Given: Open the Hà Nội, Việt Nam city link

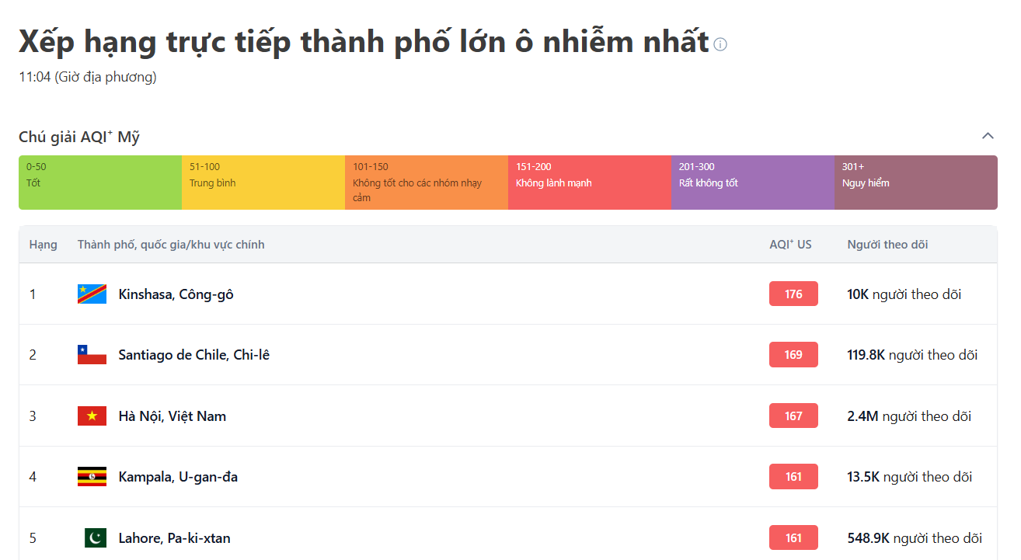Looking at the screenshot, I should pos(172,416).
